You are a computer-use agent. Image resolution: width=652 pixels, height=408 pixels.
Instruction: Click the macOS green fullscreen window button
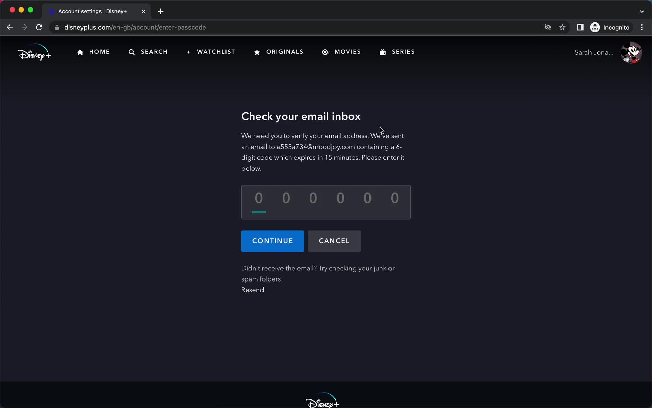[x=30, y=10]
